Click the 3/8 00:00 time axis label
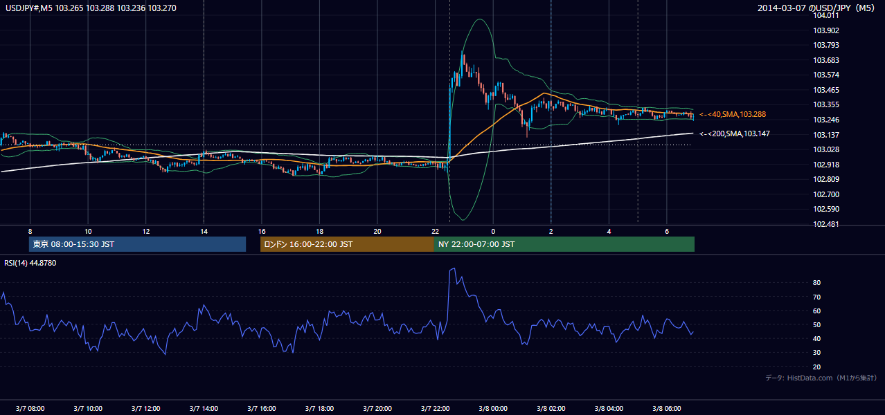This screenshot has height=415, width=885. point(493,409)
